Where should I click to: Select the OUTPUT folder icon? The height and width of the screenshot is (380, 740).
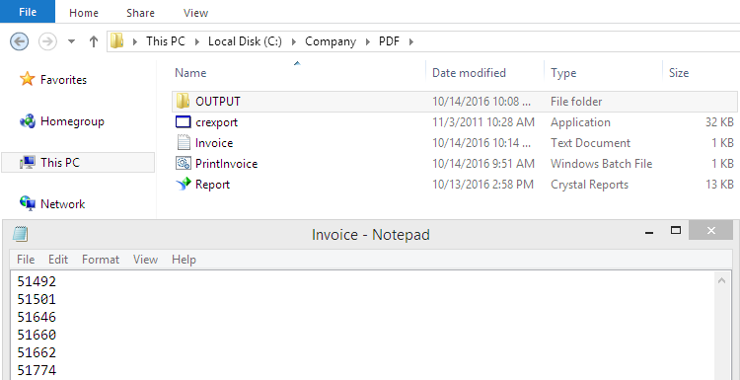[183, 101]
